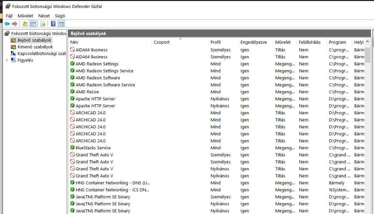Click the scroll up arrow of the rules list
Image resolution: width=374 pixels, height=214 pixels.
[x=368, y=42]
